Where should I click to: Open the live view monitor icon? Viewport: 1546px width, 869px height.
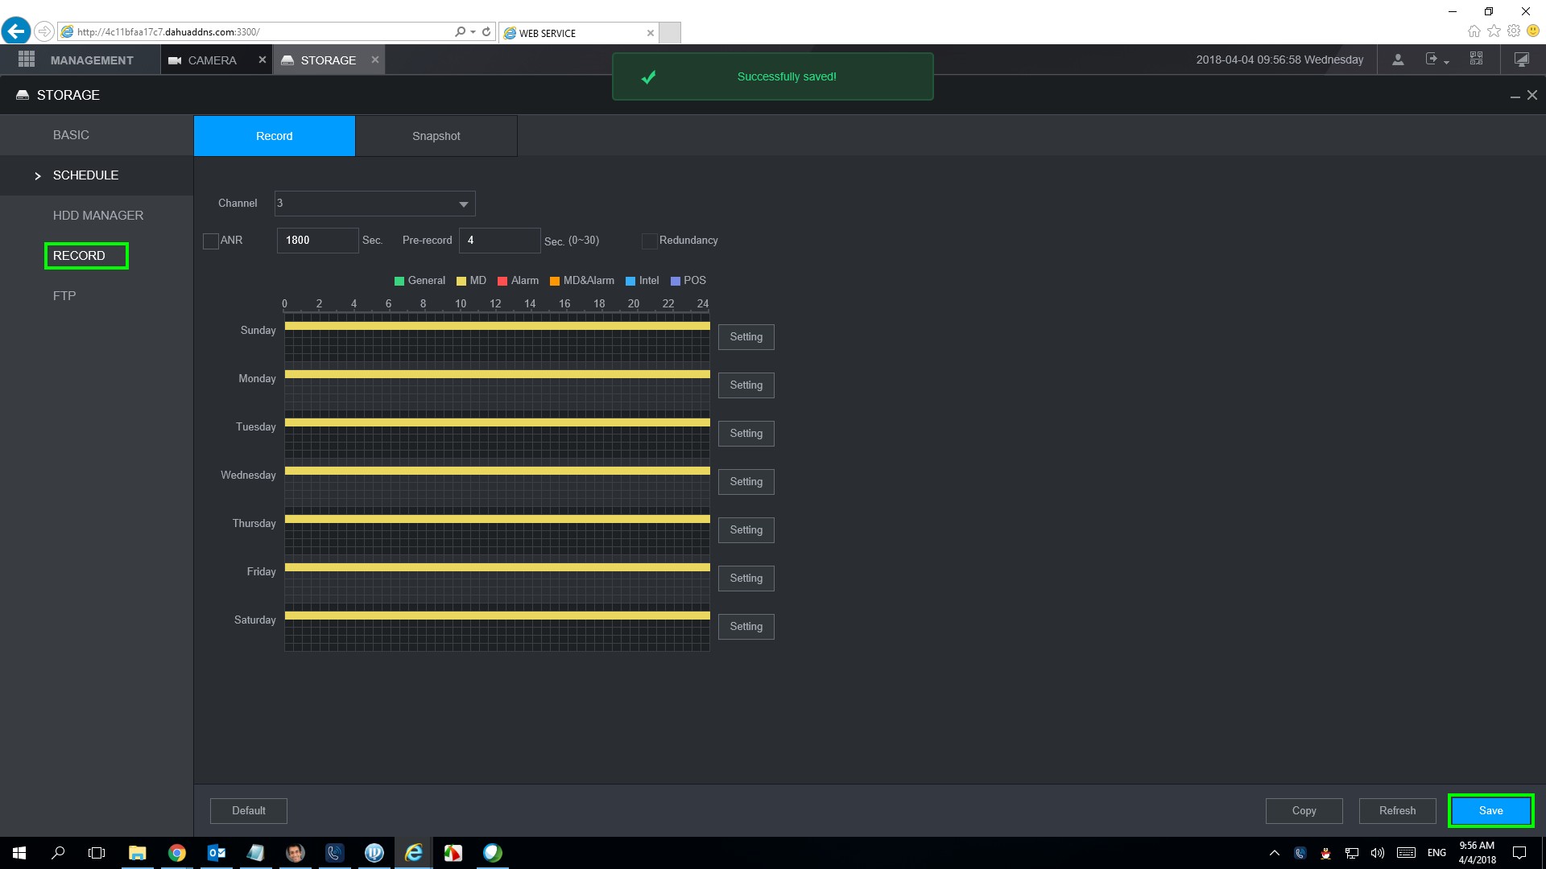click(x=1521, y=60)
